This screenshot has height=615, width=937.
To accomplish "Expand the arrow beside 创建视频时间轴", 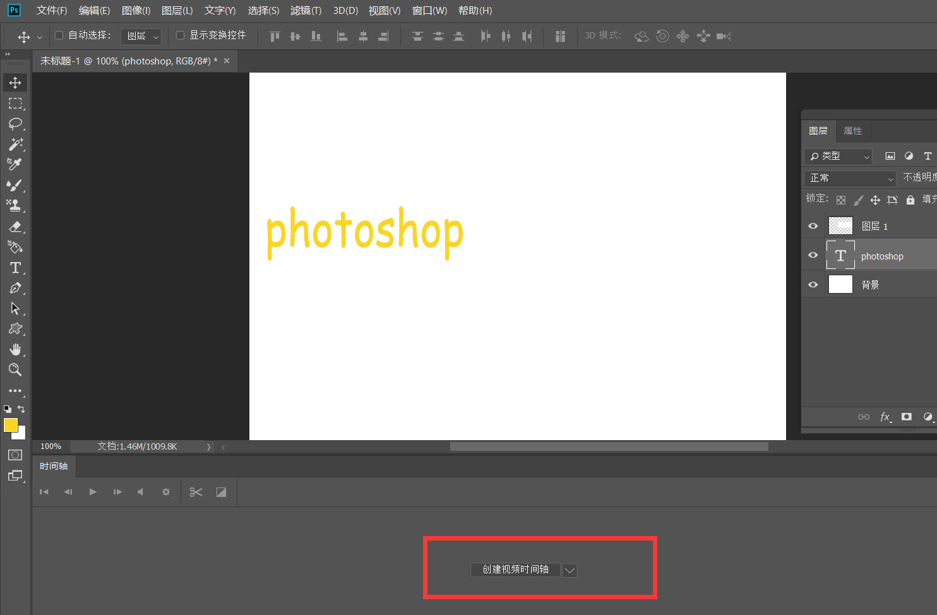I will point(570,570).
